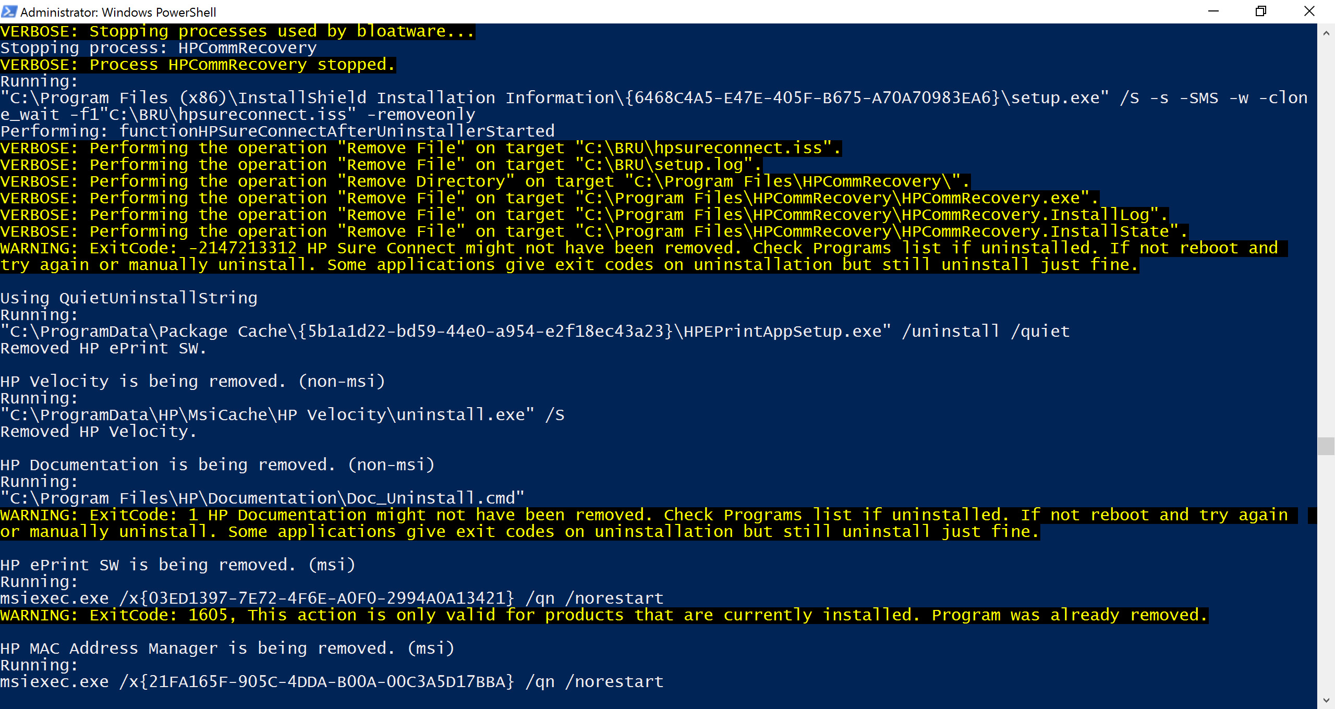Click the 'Removed HP ePrint SW.' line
This screenshot has height=709, width=1335.
click(103, 348)
